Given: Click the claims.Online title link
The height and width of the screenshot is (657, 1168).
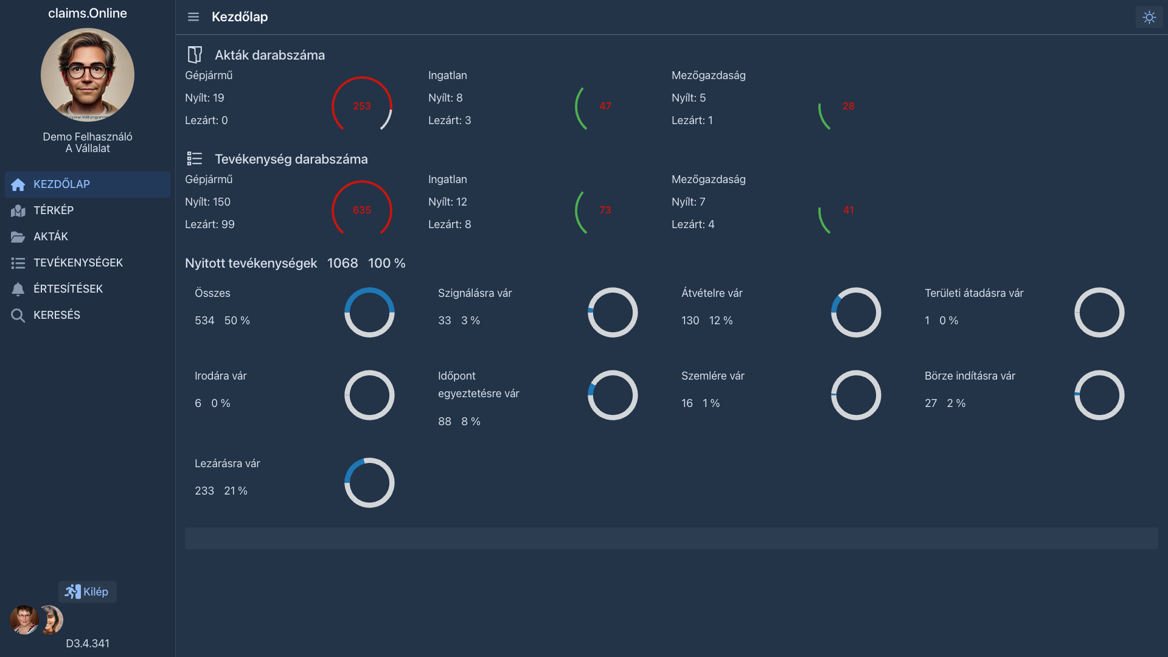Looking at the screenshot, I should pos(88,13).
